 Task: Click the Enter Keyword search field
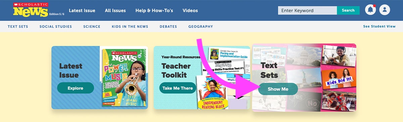[x=307, y=10]
